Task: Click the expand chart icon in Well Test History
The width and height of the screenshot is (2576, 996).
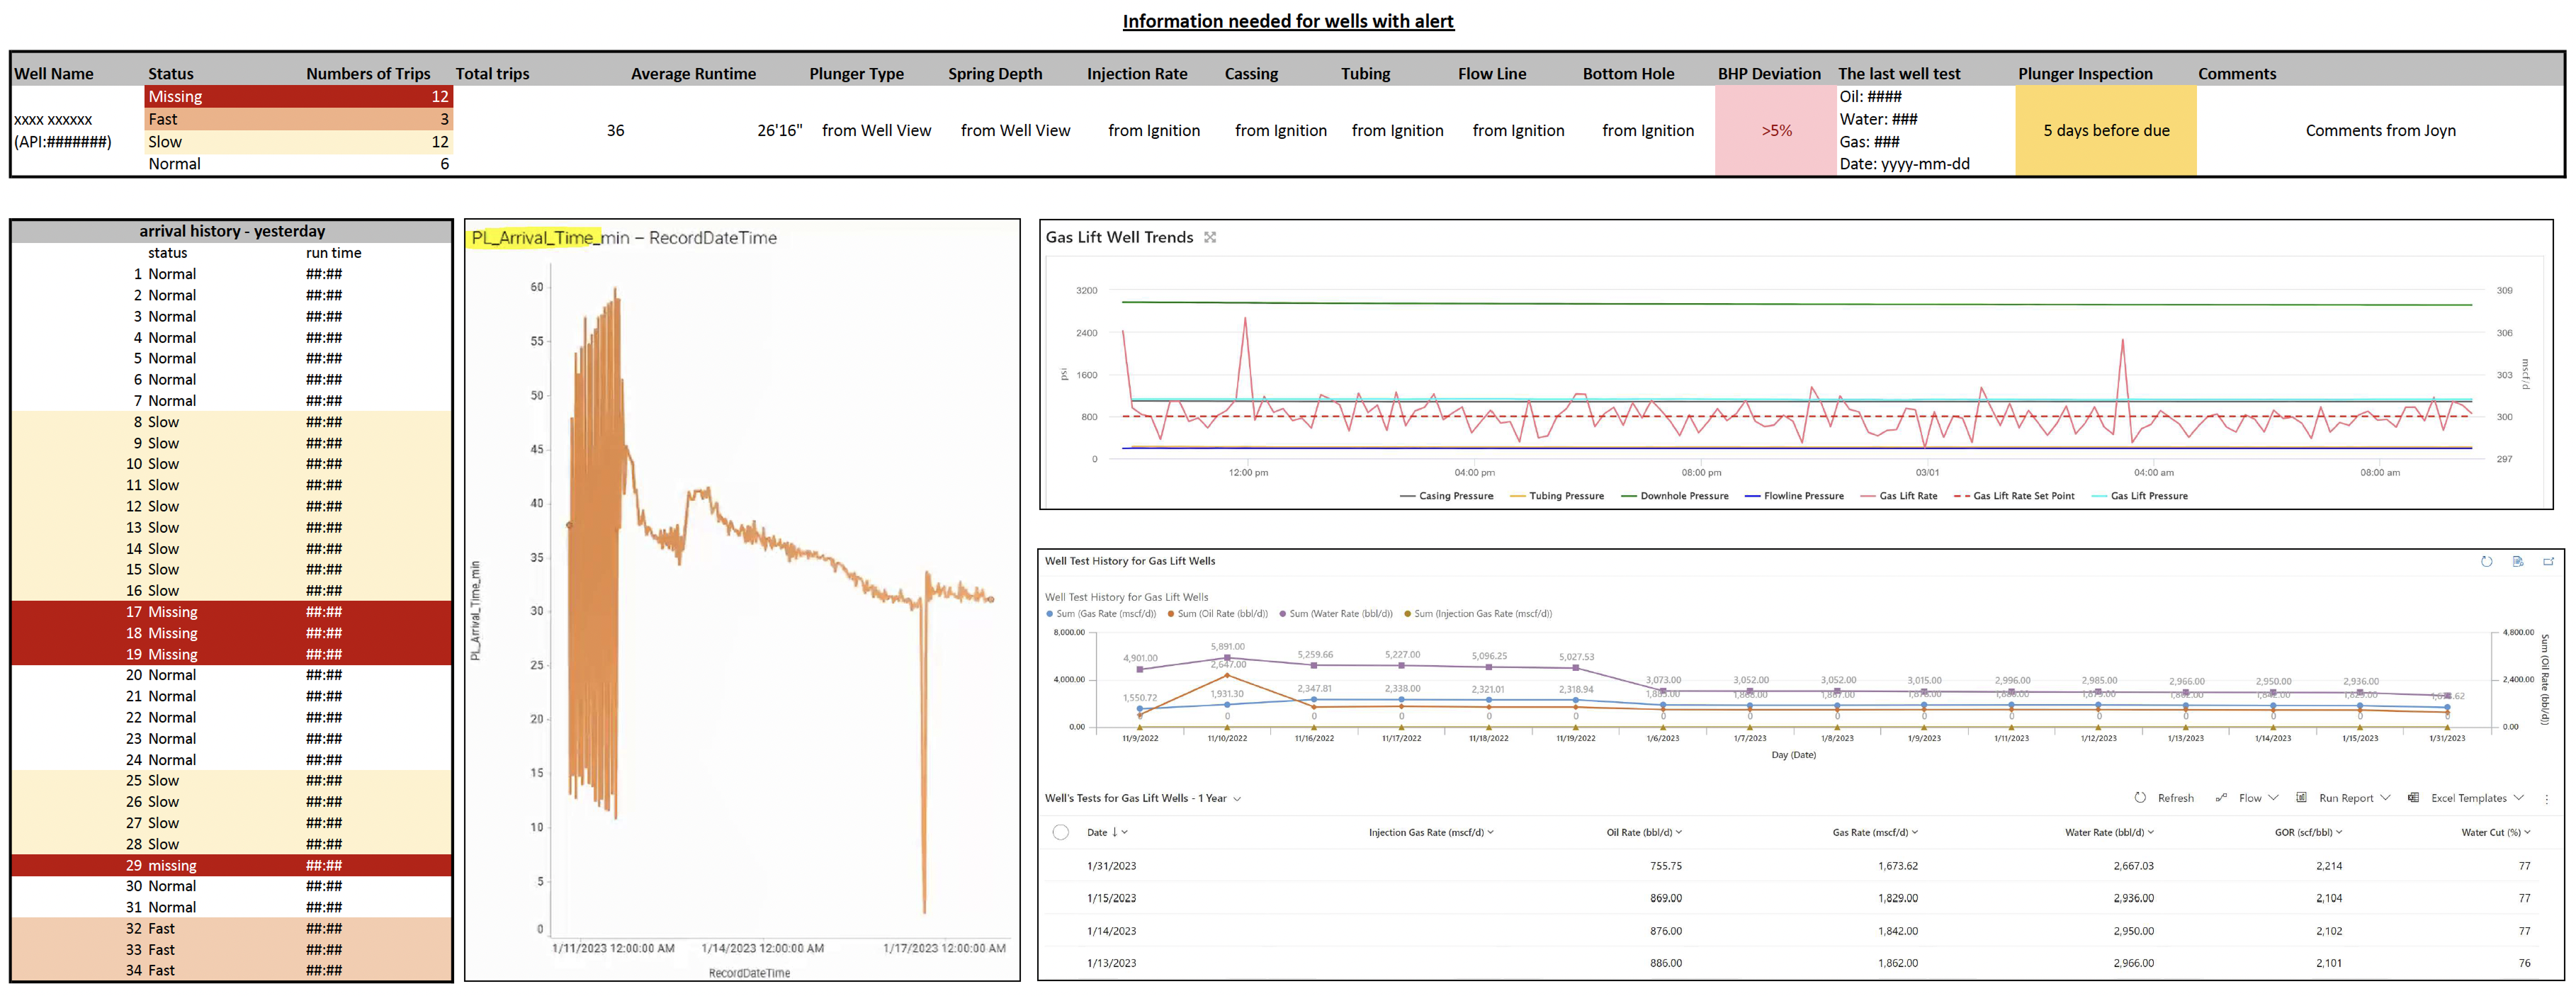Action: tap(2548, 561)
